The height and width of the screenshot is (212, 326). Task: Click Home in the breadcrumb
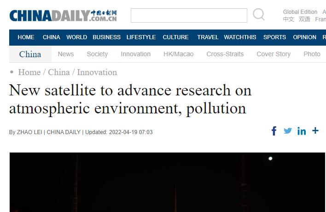29,72
